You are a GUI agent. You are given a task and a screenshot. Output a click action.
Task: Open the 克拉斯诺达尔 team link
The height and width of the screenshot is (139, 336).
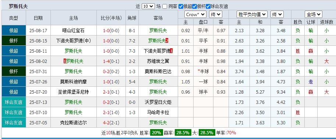[73, 123]
